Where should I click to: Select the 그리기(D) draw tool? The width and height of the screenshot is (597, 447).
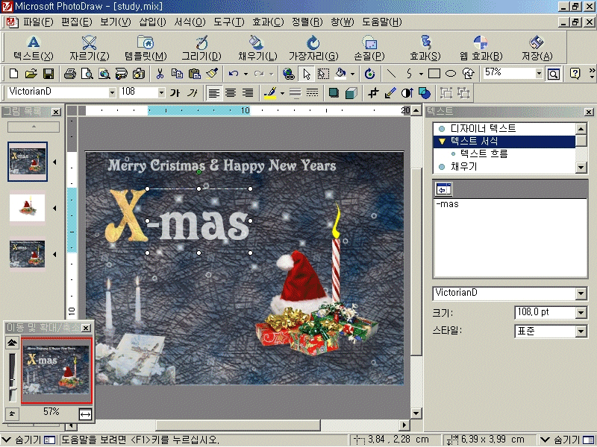click(201, 48)
